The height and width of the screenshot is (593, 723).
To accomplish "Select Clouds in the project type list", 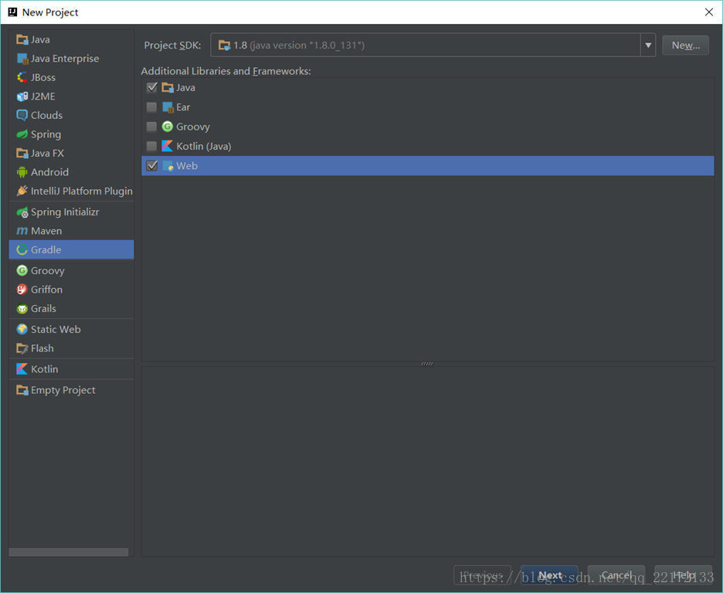I will coord(72,115).
